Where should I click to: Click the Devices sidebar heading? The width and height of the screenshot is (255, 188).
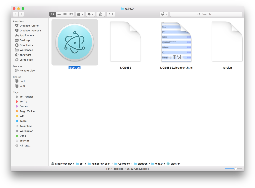(18, 66)
